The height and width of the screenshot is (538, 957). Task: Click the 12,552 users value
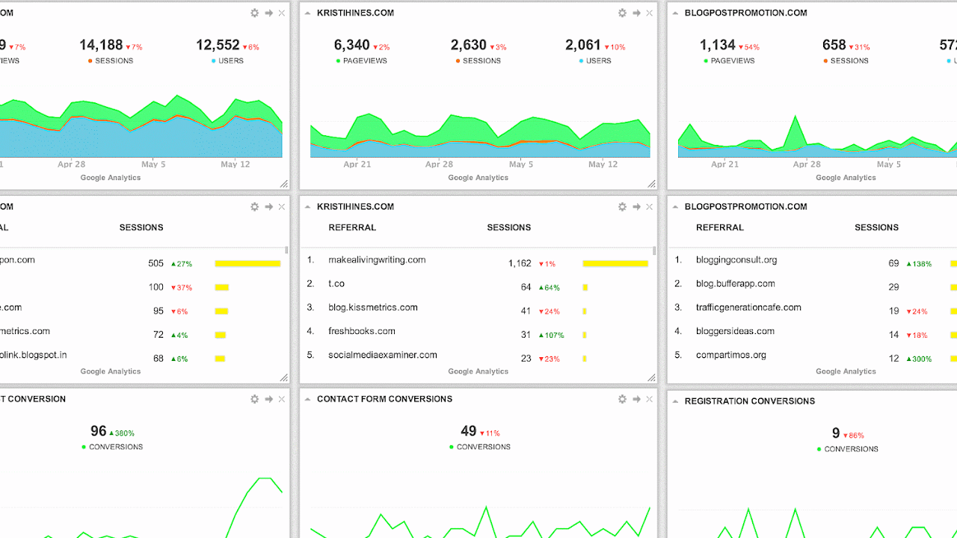click(x=218, y=45)
